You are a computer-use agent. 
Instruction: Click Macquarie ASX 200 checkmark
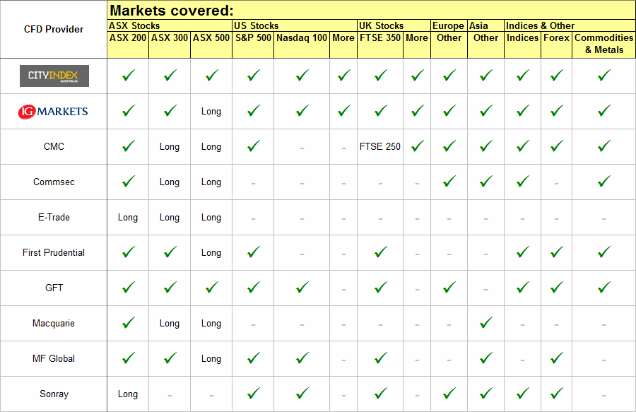pyautogui.click(x=128, y=323)
